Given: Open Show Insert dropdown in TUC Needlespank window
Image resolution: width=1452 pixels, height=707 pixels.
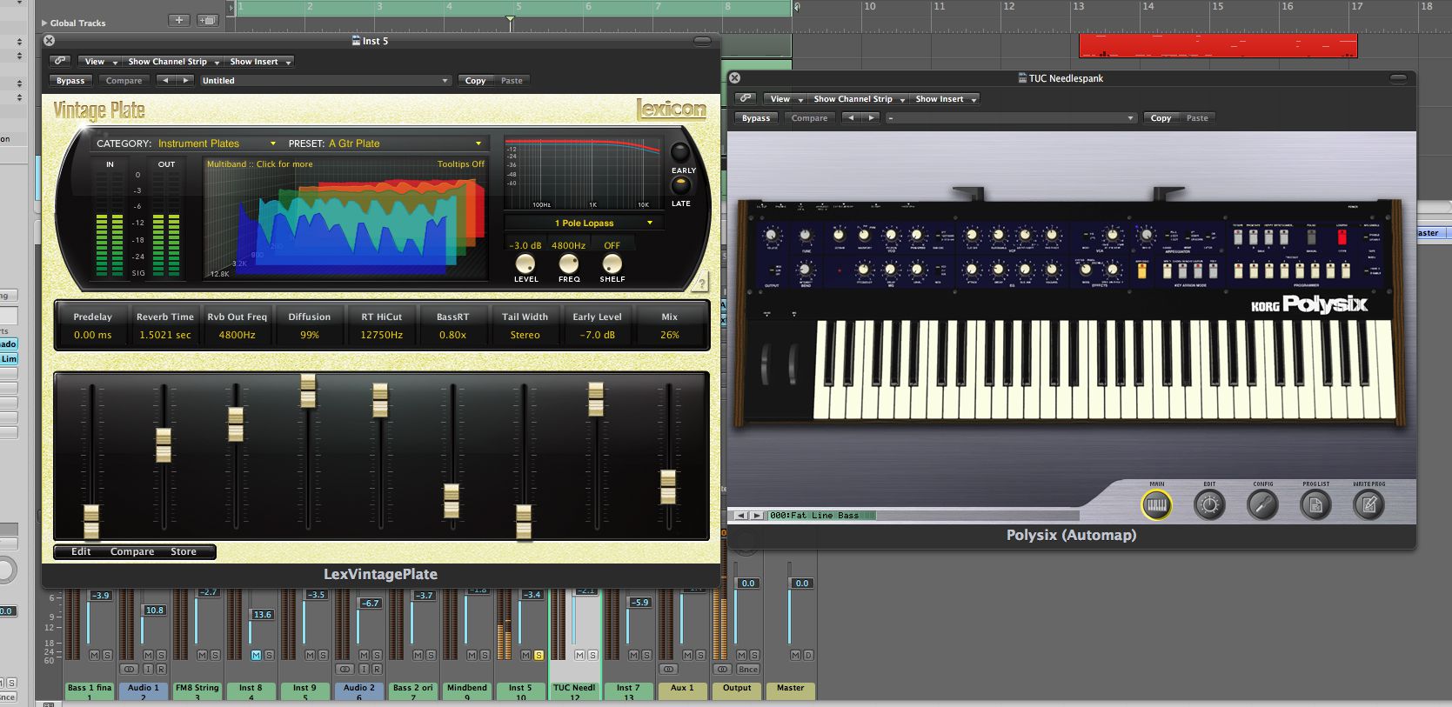Looking at the screenshot, I should (x=945, y=99).
